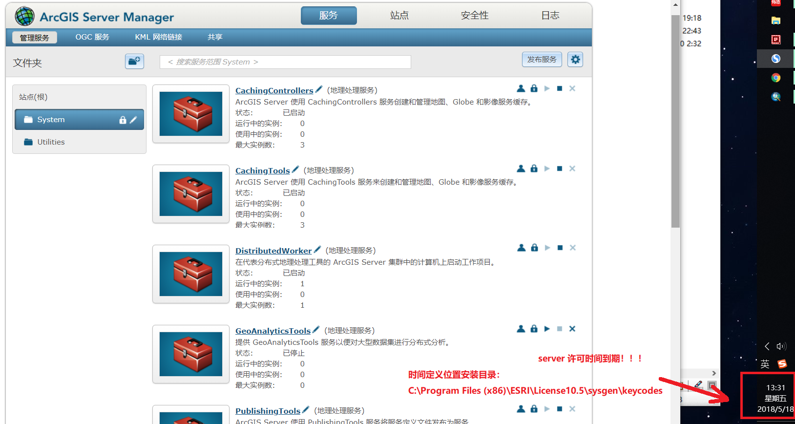Edit CachingTools with pencil icon

295,169
